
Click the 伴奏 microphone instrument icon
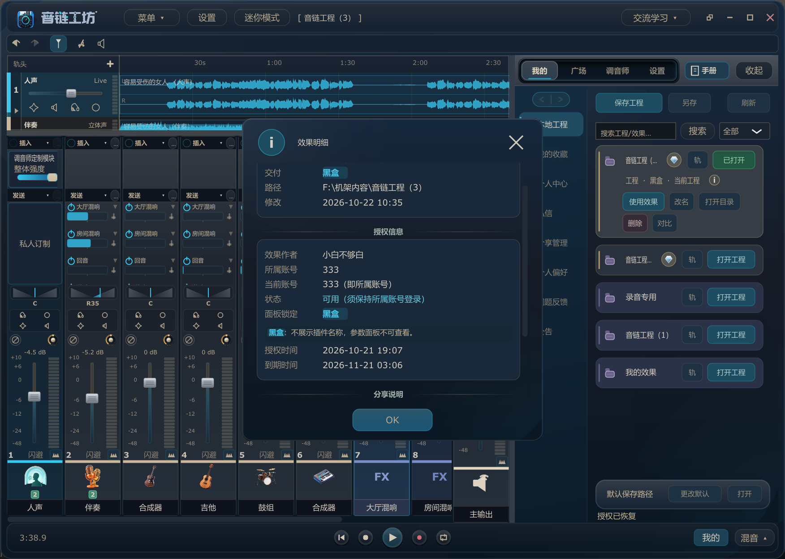pyautogui.click(x=92, y=476)
